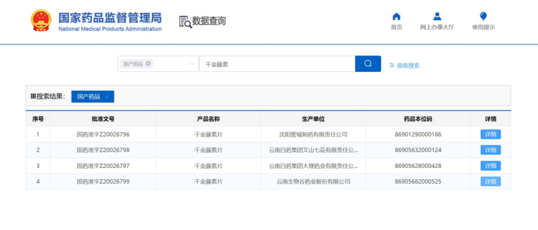
Task: Select cell 国药准字Z20026798
Action: (x=103, y=150)
